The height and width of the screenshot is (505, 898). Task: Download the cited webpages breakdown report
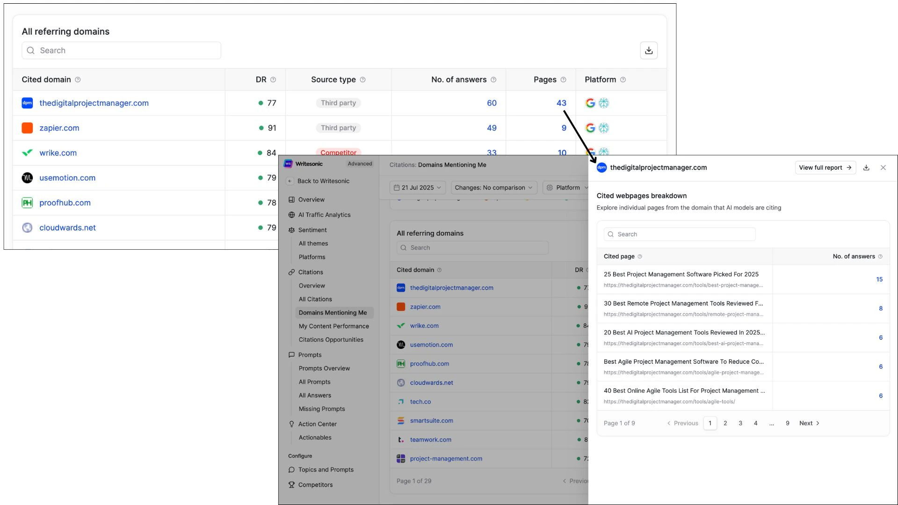[x=866, y=168]
